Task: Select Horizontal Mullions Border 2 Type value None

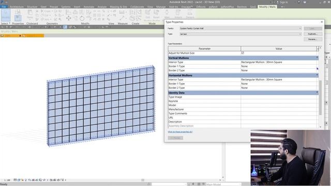Action: click(x=279, y=88)
